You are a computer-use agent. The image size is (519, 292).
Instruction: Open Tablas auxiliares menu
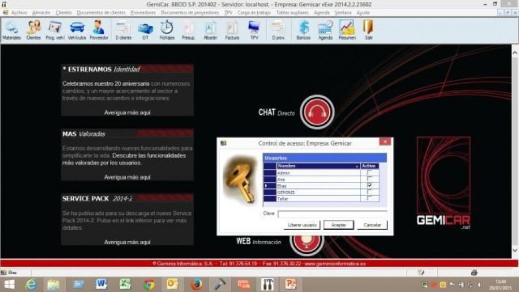[x=292, y=13]
